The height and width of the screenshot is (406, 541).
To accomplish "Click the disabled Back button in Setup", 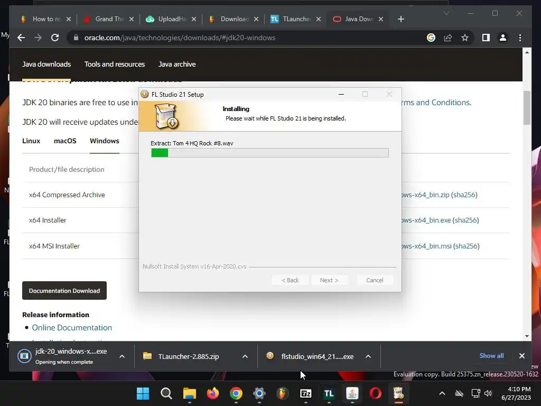I will click(290, 280).
